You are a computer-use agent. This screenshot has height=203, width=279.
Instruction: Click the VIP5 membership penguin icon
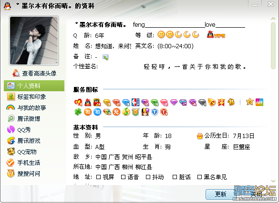tap(216, 34)
